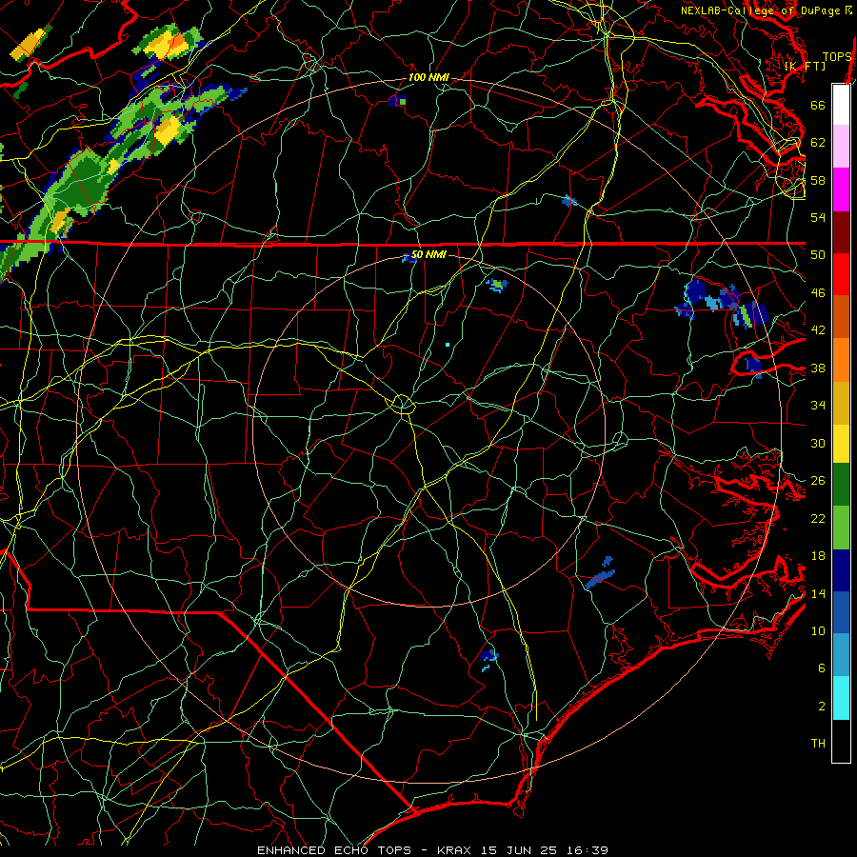Click the [K FT] units label

point(805,66)
